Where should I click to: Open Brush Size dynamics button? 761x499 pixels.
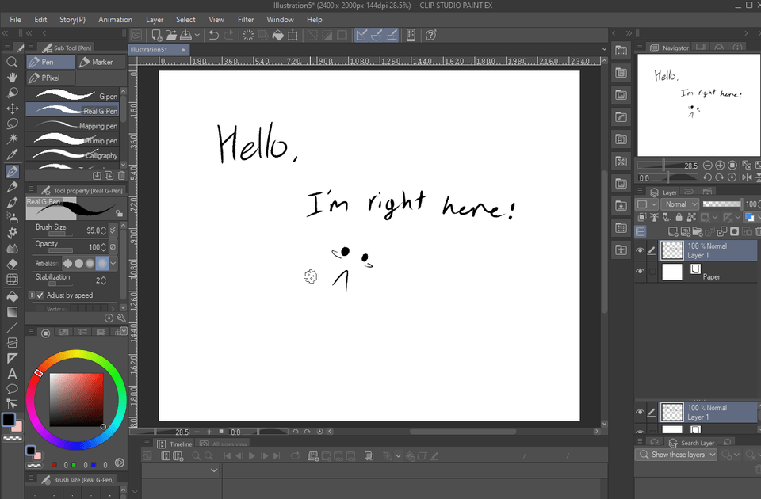tap(113, 230)
